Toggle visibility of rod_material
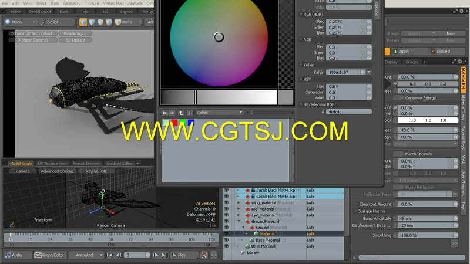Viewport: 470px width, 264px height. click(226, 209)
